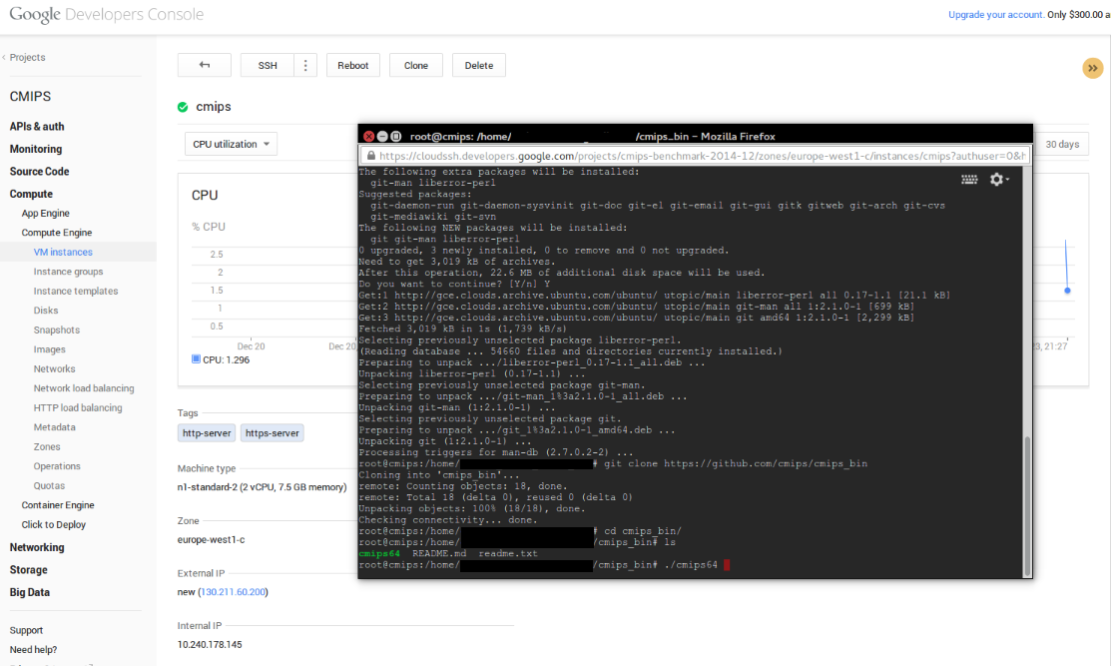Open Zones in the sidebar
This screenshot has height=666, width=1111.
pos(47,447)
